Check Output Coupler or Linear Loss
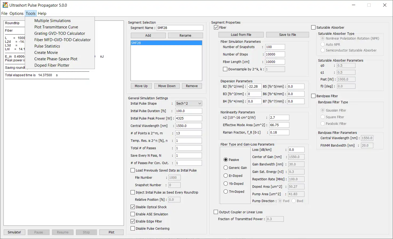This screenshot has width=393, height=239. 216,212
